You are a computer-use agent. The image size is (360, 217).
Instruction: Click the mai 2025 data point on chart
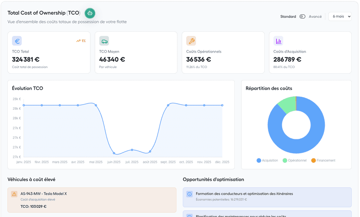coord(96,105)
